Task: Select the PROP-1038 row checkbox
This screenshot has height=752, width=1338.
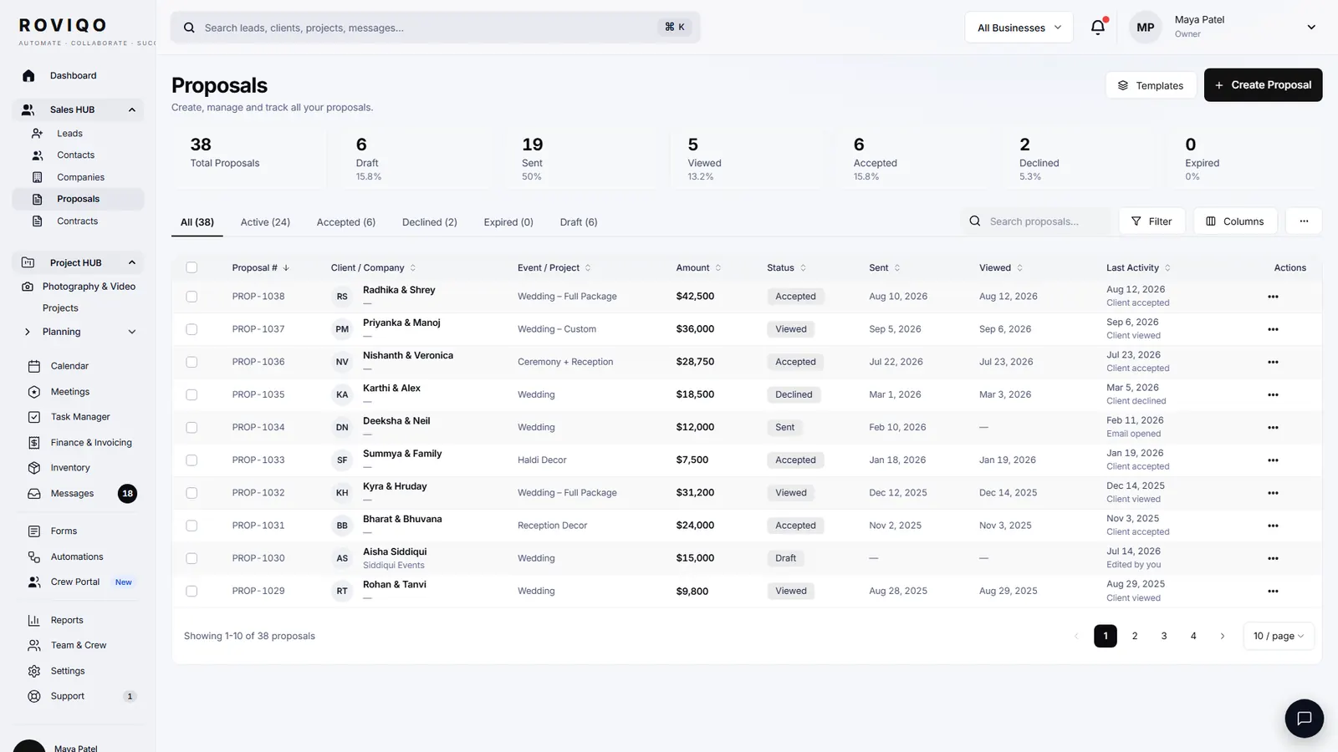Action: pyautogui.click(x=192, y=297)
